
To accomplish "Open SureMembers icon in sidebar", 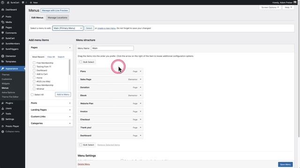I will (x=3, y=43).
